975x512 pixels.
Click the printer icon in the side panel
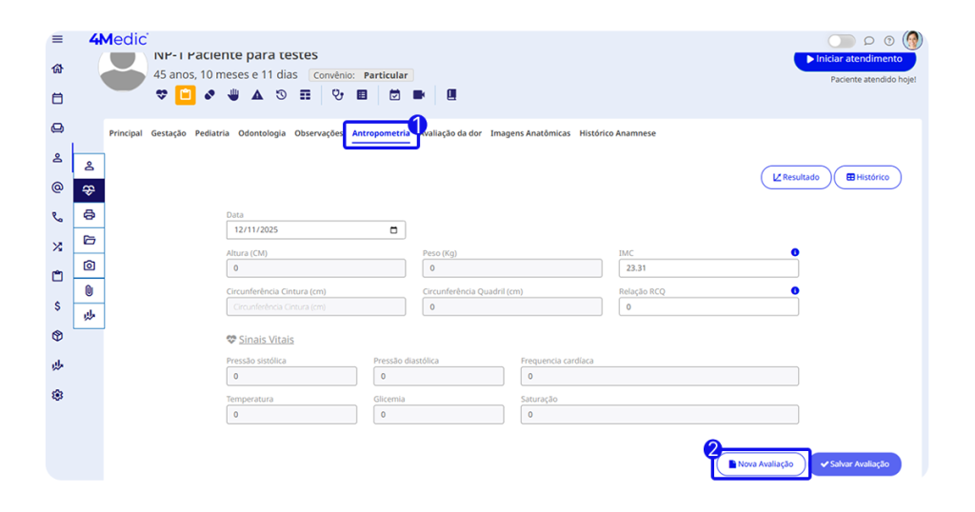pyautogui.click(x=90, y=215)
